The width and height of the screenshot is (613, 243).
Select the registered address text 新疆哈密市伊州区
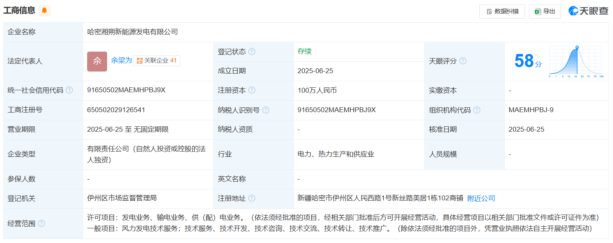pos(380,198)
